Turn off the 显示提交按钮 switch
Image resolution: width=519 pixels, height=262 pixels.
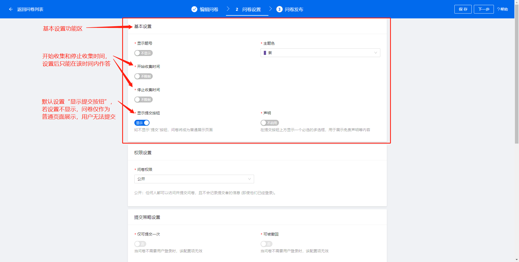142,123
